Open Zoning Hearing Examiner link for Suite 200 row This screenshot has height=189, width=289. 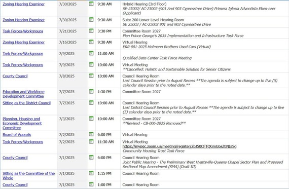[x=24, y=20]
